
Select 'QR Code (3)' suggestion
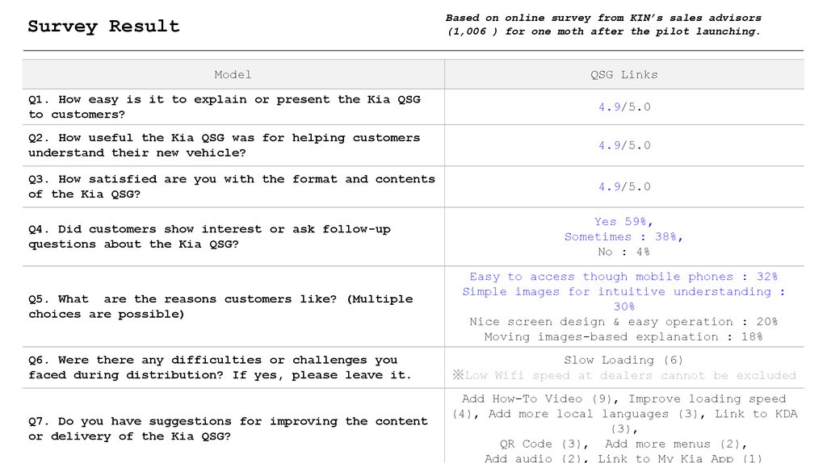[542, 444]
